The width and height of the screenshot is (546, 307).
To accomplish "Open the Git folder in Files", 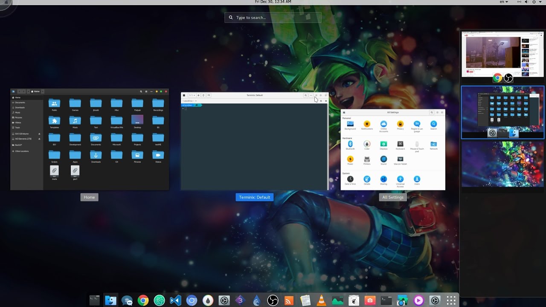I will 116,156.
